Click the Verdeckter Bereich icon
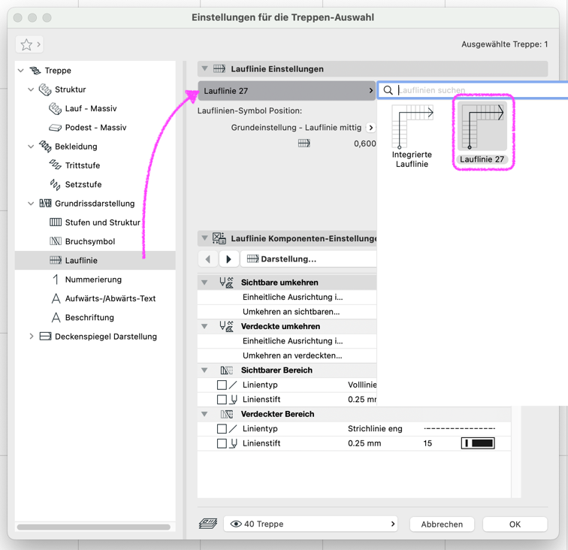This screenshot has height=550, width=568. click(x=226, y=414)
